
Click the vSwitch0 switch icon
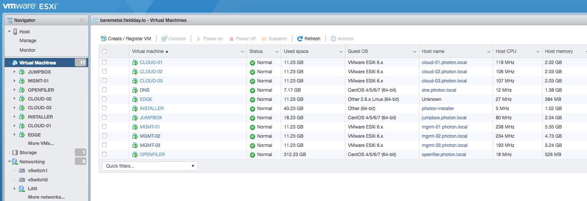point(22,180)
